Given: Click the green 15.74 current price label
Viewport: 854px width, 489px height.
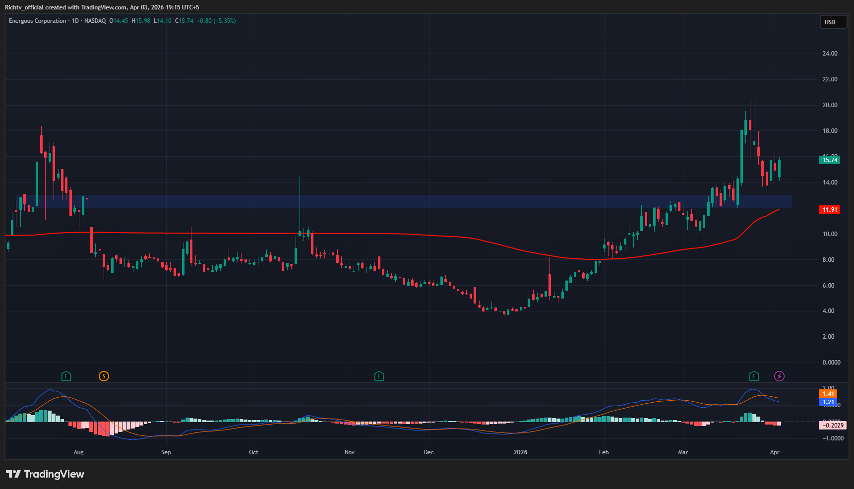Looking at the screenshot, I should point(830,160).
